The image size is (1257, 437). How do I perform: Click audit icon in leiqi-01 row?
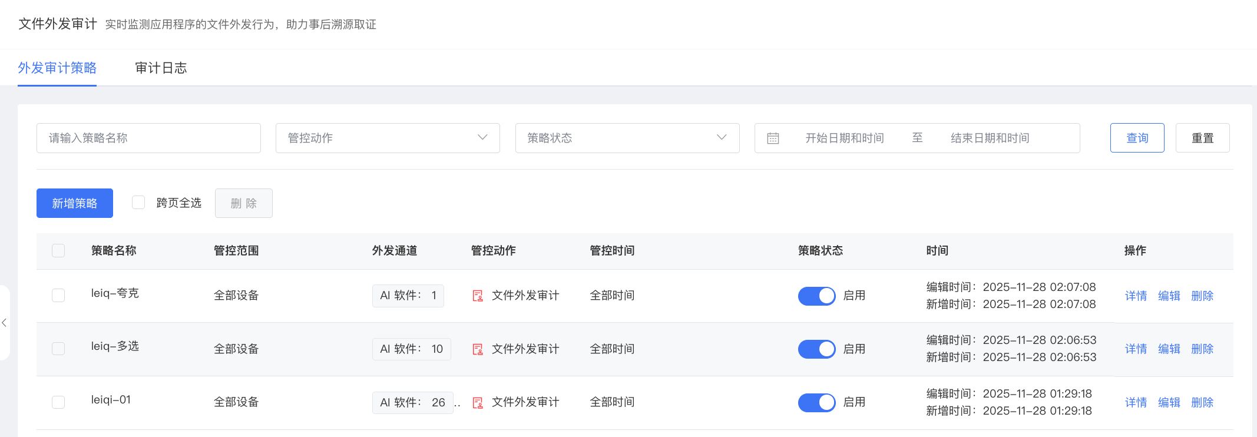(x=478, y=403)
